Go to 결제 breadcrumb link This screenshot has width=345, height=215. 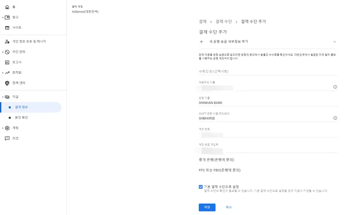[202, 22]
